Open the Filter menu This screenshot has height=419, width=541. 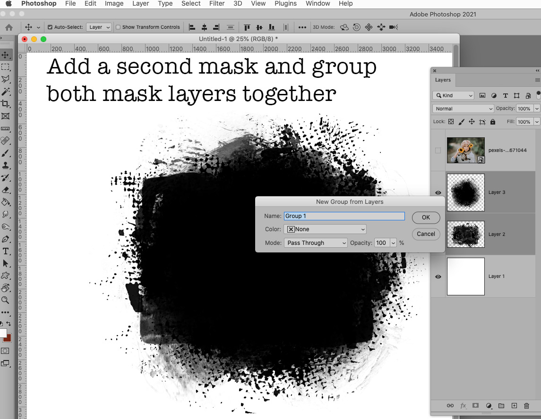click(217, 4)
